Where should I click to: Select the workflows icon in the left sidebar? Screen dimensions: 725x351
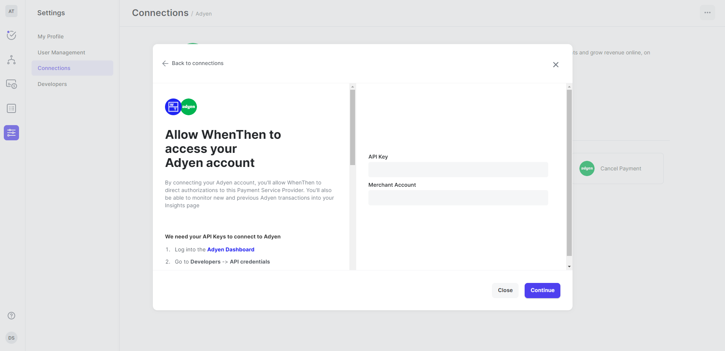point(11,60)
